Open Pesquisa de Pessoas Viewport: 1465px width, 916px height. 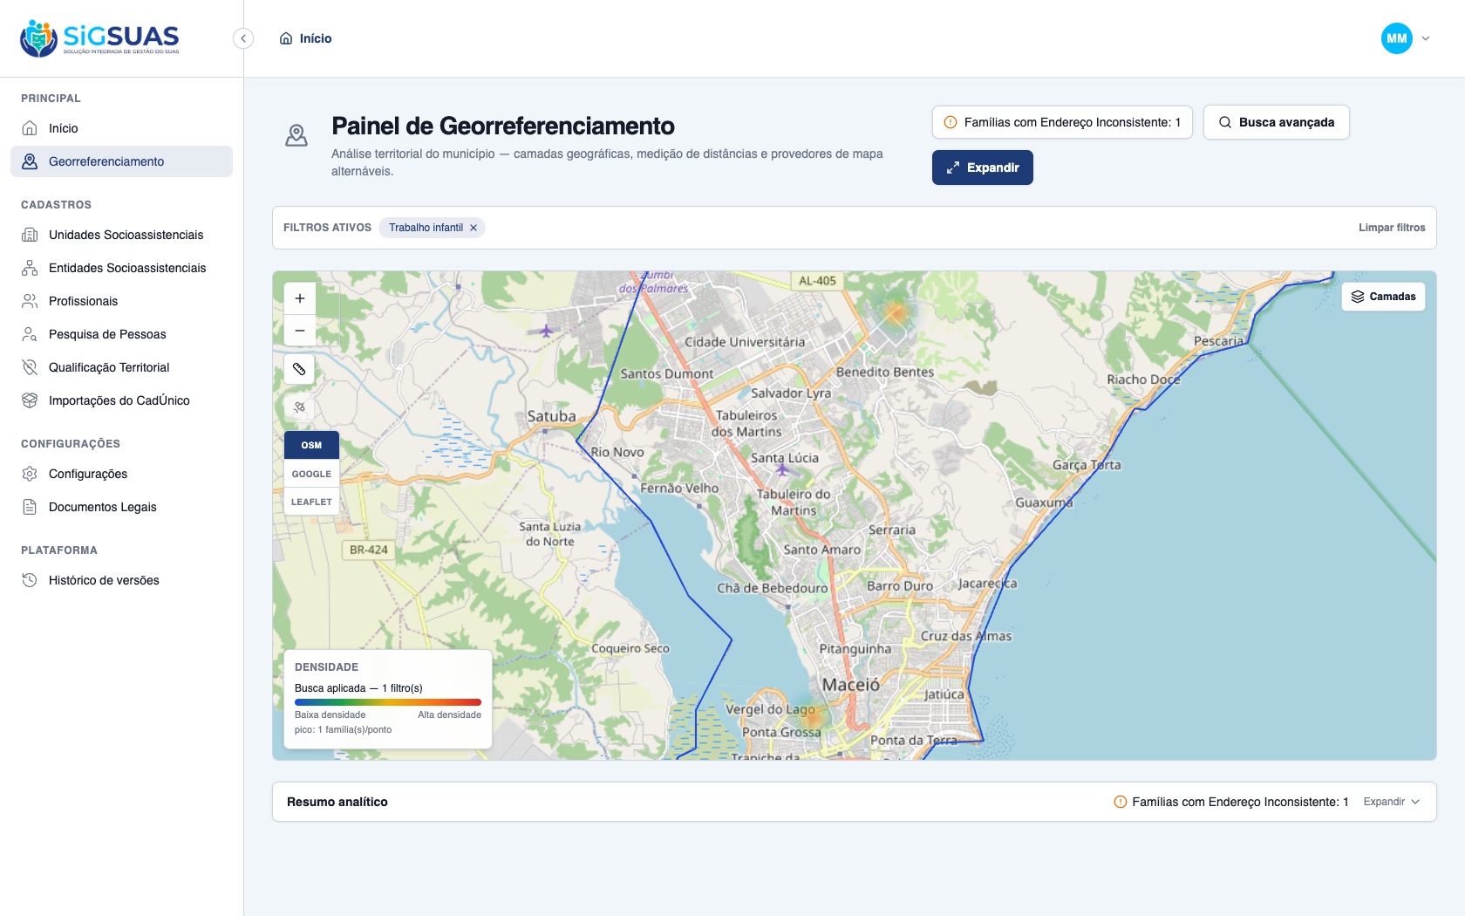click(x=121, y=334)
